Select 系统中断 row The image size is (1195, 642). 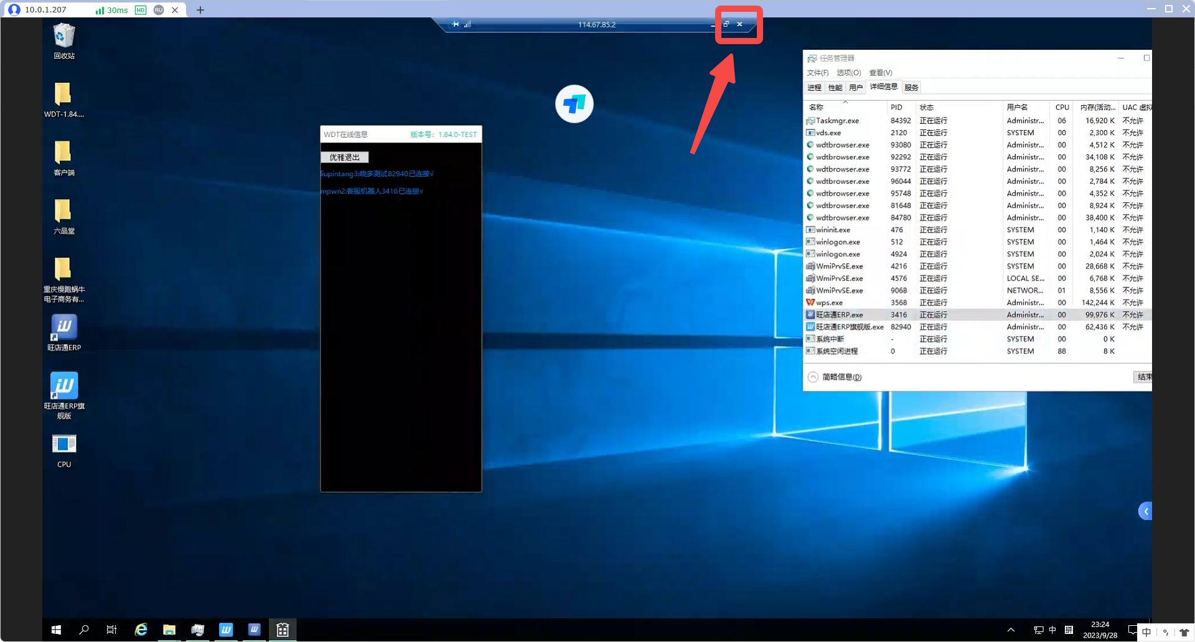coord(977,339)
